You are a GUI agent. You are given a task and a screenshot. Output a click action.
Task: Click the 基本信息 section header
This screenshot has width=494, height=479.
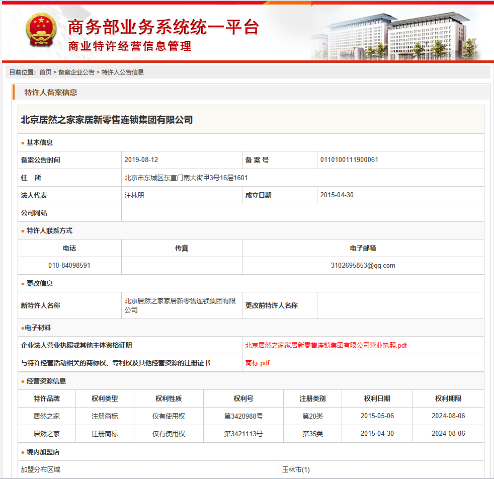tap(40, 143)
